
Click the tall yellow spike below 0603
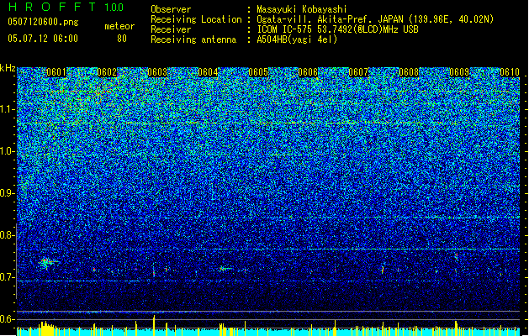154,325
